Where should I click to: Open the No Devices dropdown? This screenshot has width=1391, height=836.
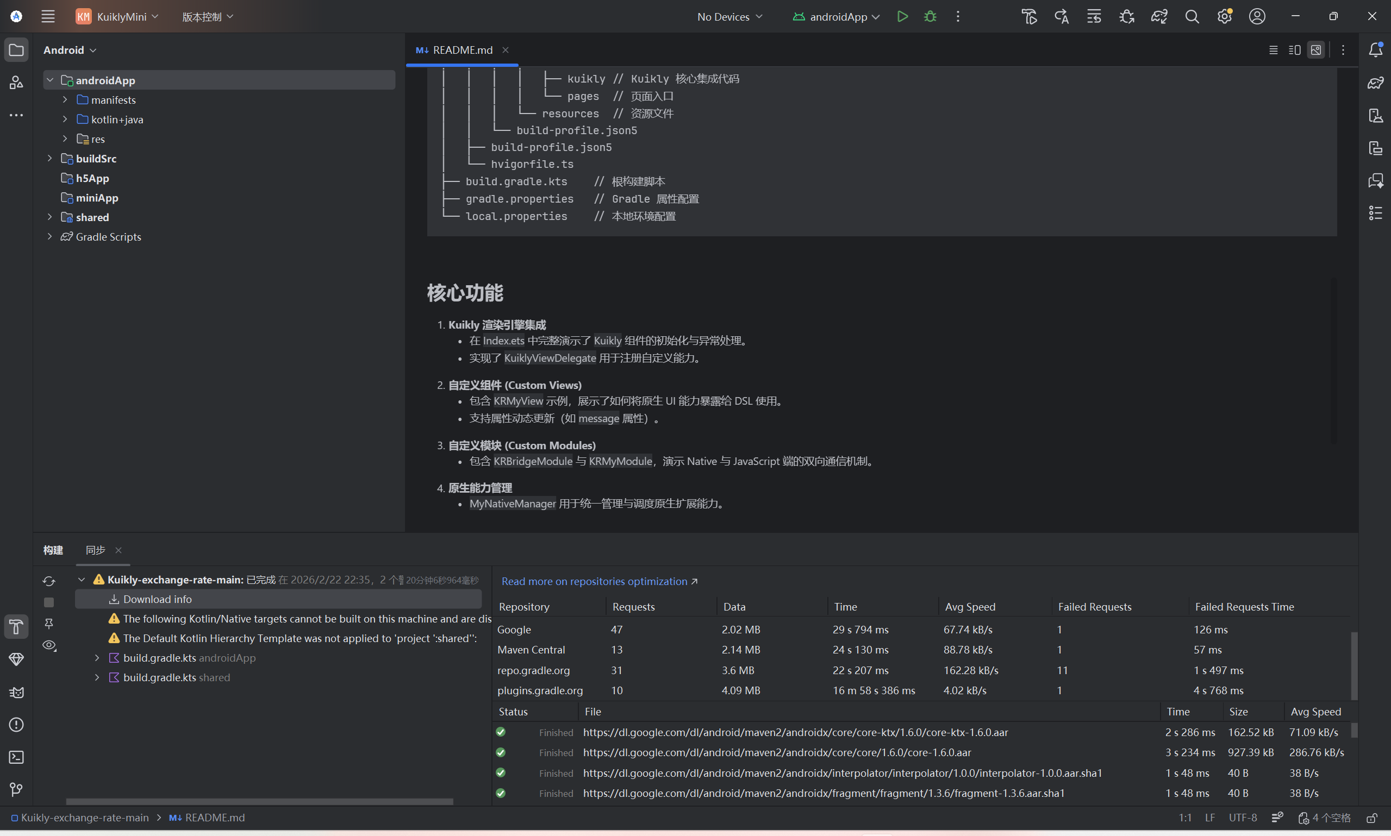[x=729, y=17]
